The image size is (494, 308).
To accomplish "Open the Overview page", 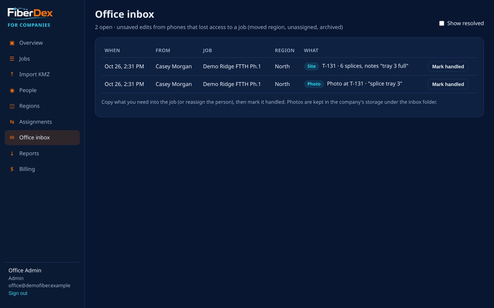I will [x=42, y=43].
